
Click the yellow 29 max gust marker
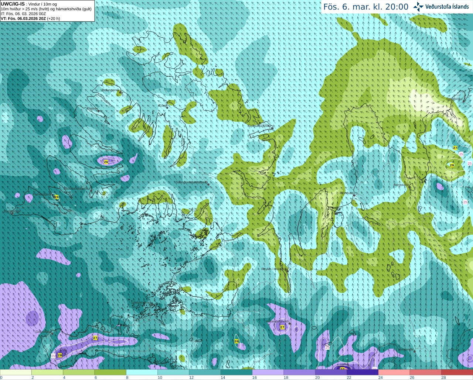coord(452,165)
